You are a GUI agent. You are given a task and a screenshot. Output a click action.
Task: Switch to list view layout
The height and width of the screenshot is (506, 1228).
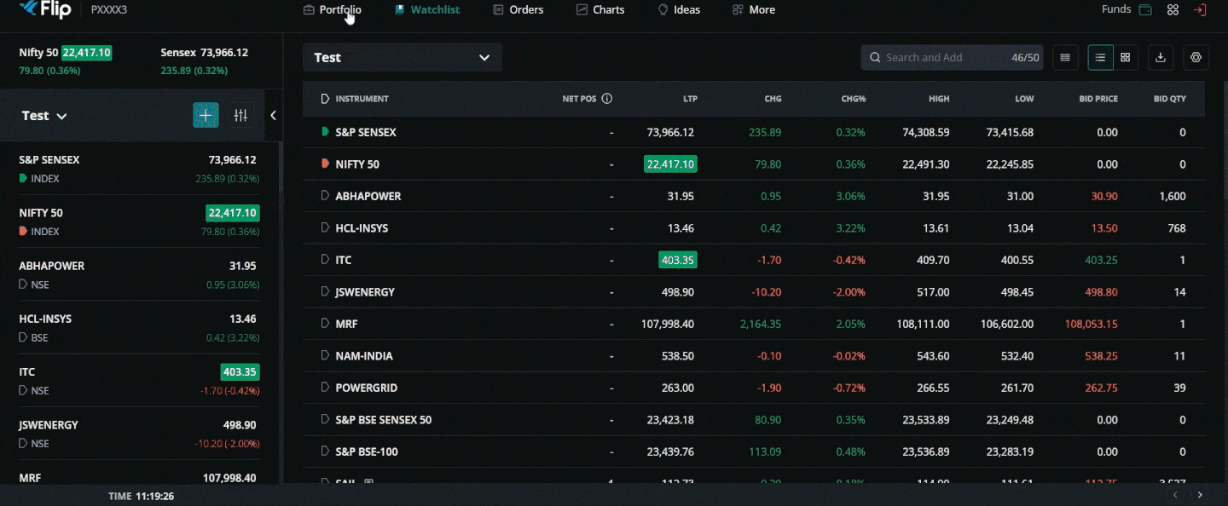pos(1100,58)
